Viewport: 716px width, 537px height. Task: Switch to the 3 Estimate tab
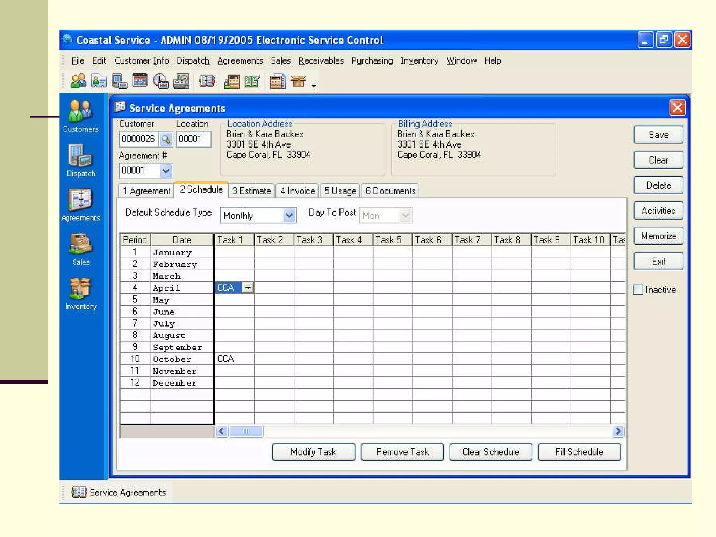(251, 191)
